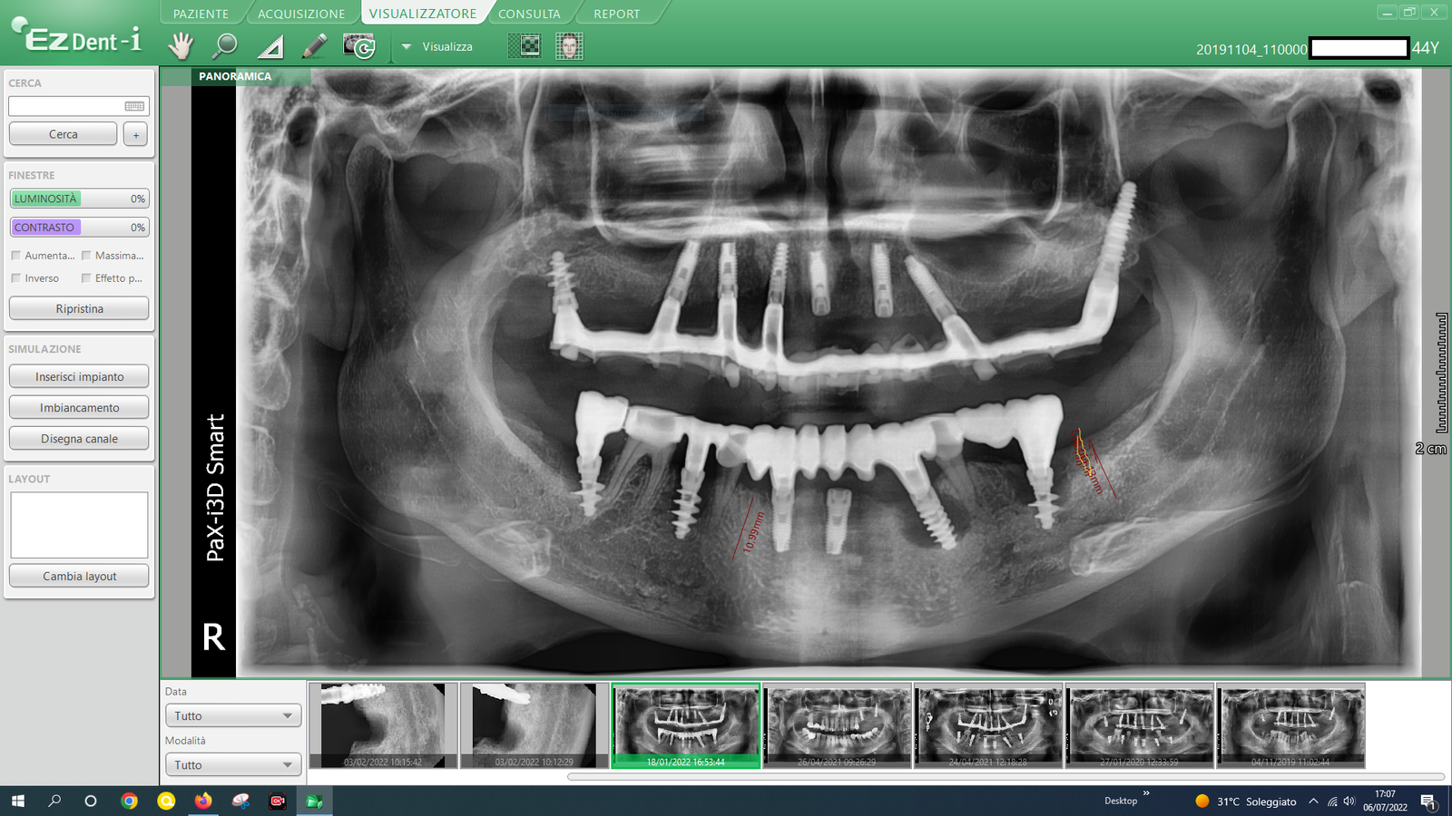This screenshot has height=816, width=1452.
Task: Open Firefox from the taskbar
Action: (203, 801)
